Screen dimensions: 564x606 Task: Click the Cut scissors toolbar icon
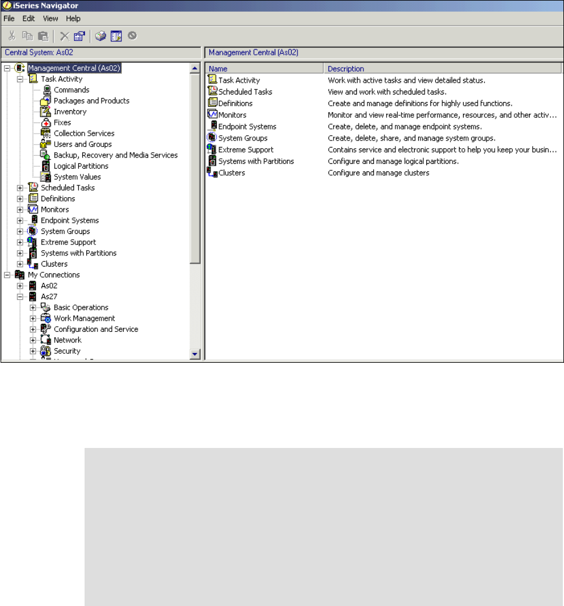pyautogui.click(x=12, y=36)
